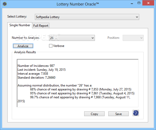Minimize the Lottery Number Oracle window
This screenshot has height=130, width=156.
click(x=132, y=3)
